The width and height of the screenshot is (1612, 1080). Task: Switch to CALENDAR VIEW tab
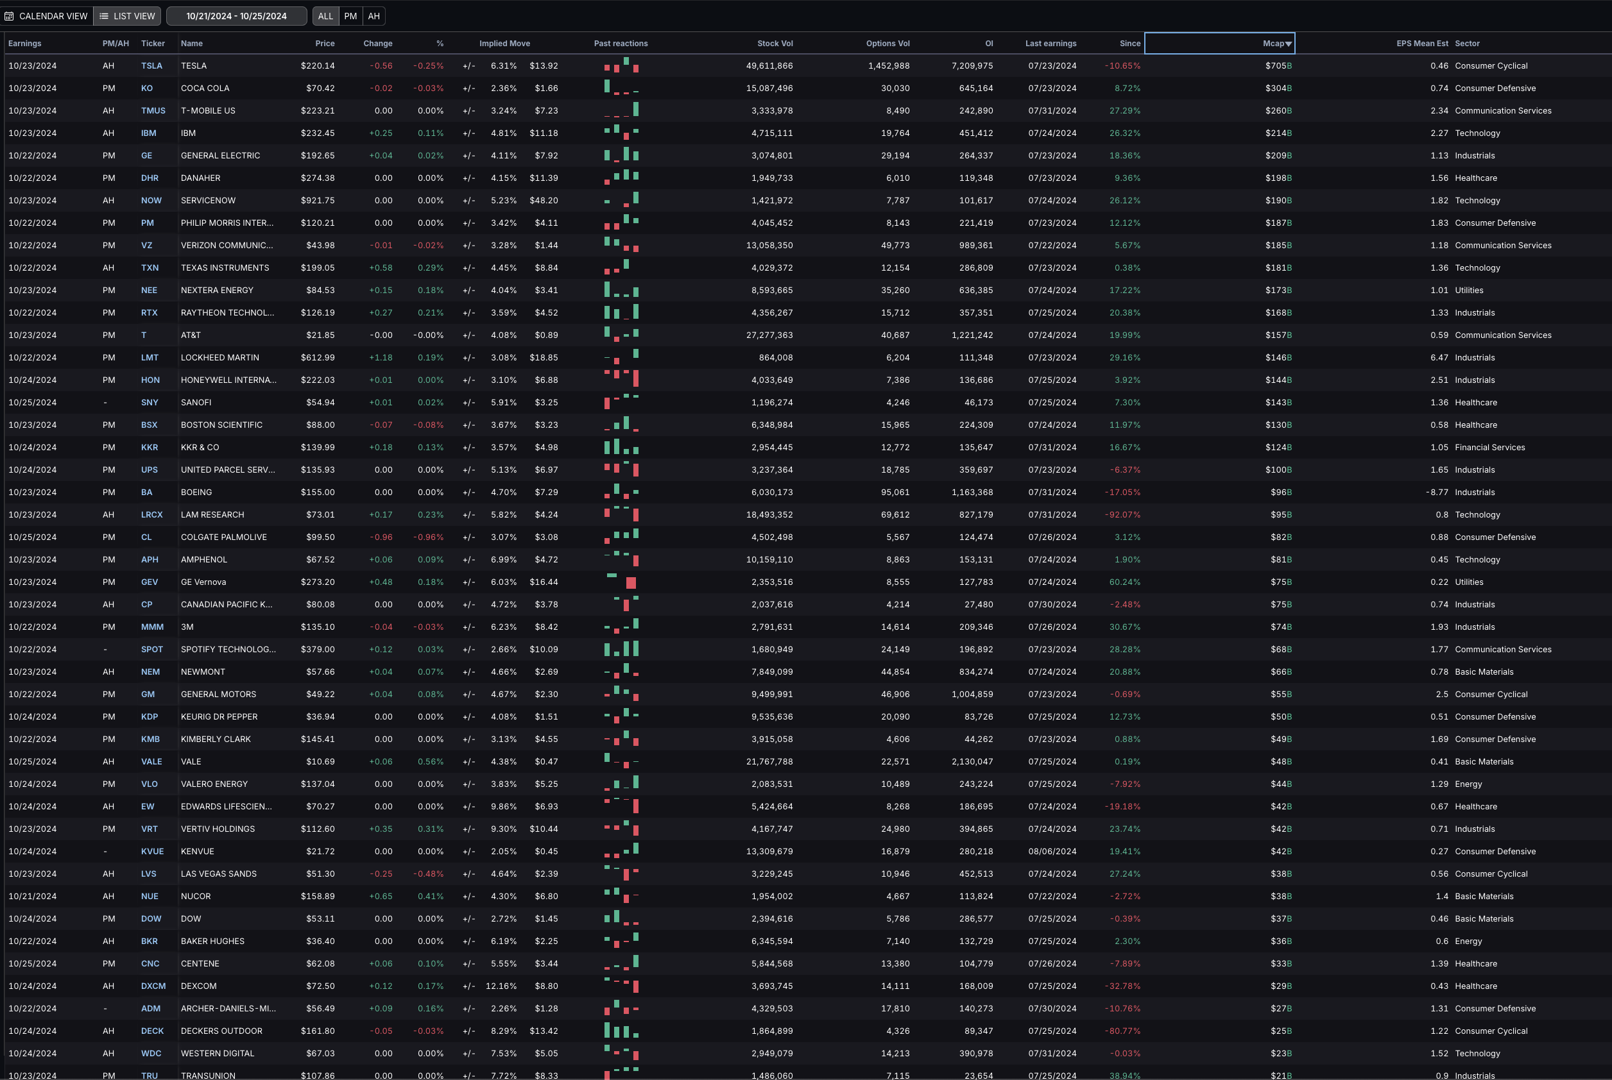(46, 15)
